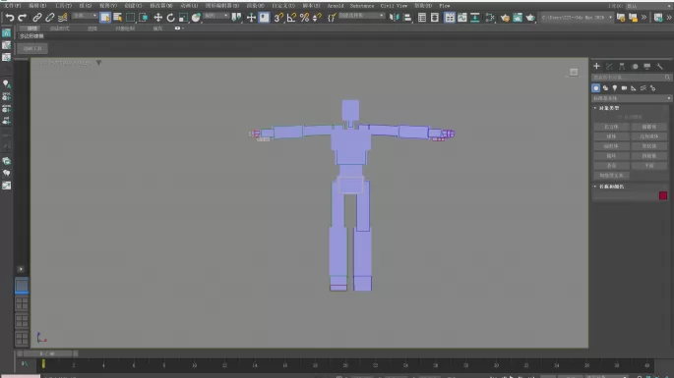Open the Civil View menu
The image size is (674, 378).
click(394, 6)
